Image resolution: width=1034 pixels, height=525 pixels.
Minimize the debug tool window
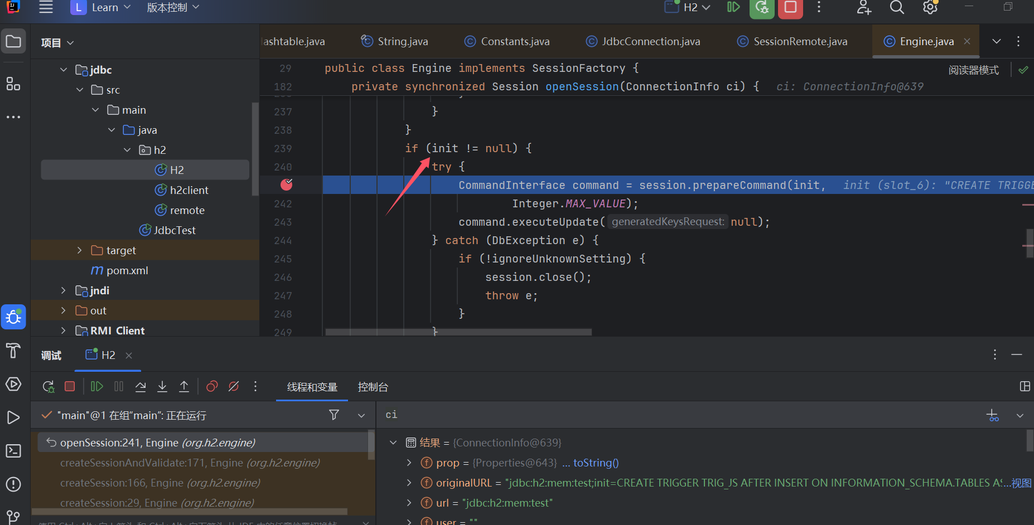point(1017,354)
